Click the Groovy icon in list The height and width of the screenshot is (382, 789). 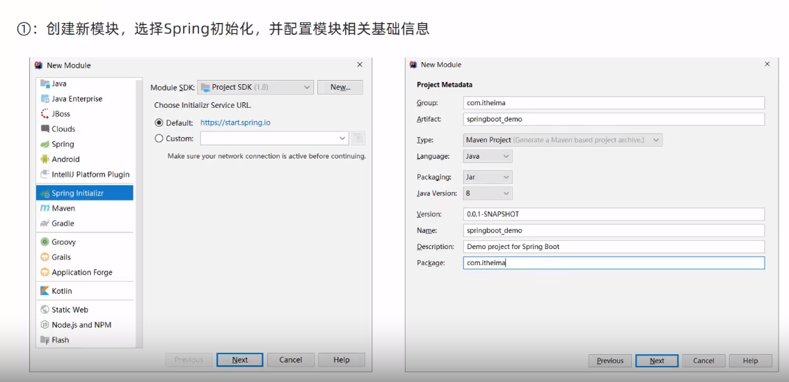pos(45,241)
